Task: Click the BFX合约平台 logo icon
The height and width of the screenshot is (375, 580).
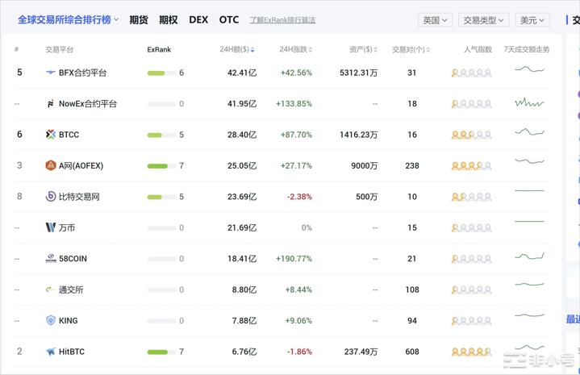Action: pyautogui.click(x=51, y=73)
